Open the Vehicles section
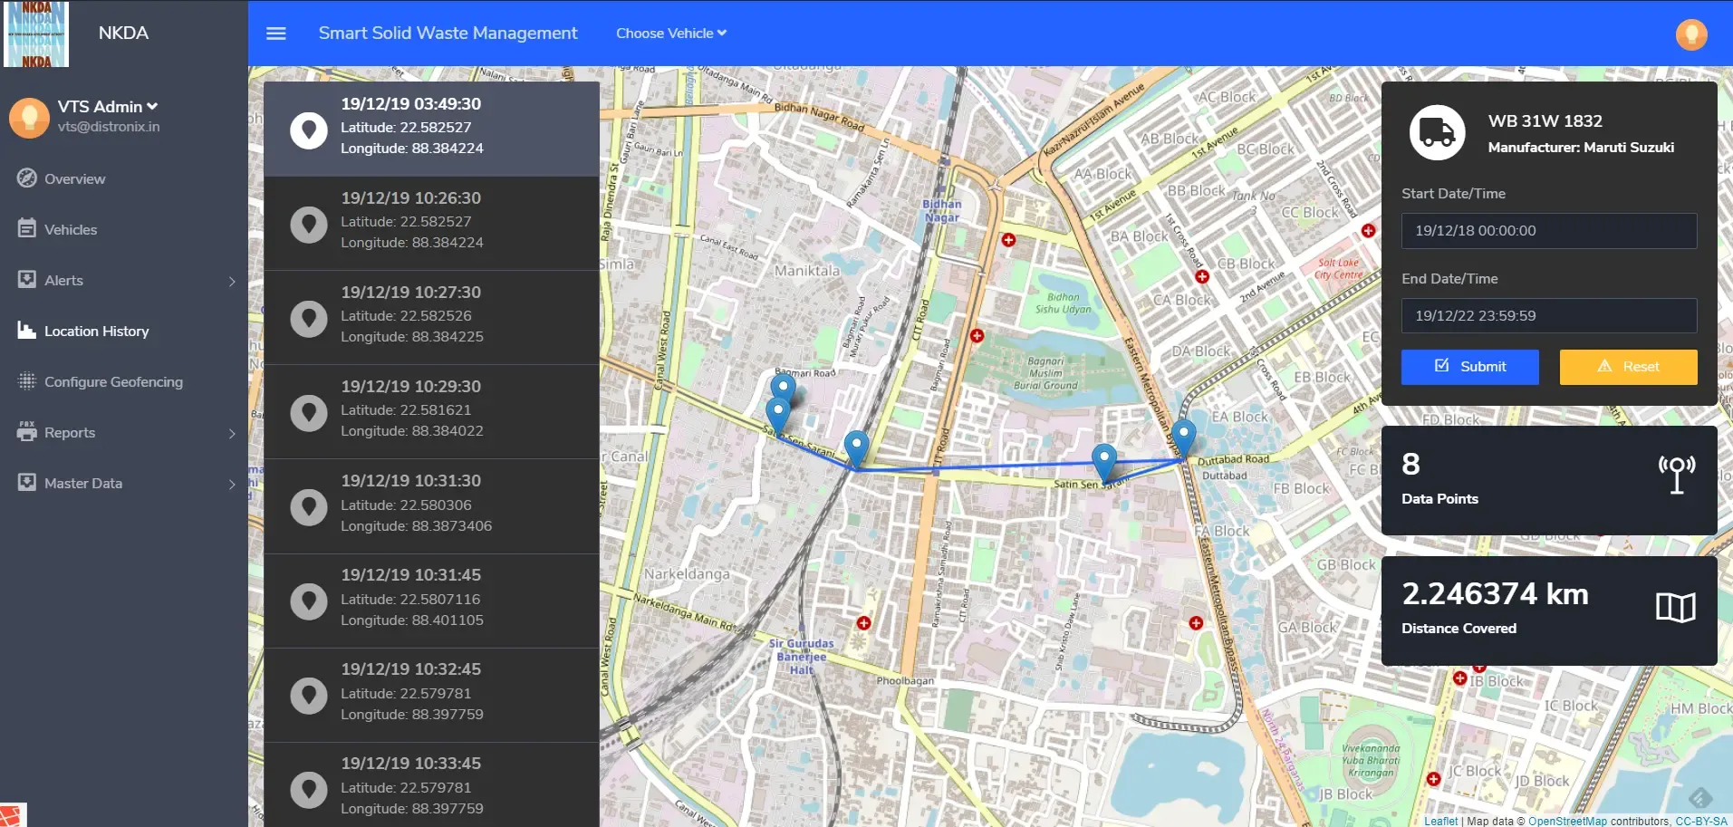The image size is (1733, 827). click(27, 229)
